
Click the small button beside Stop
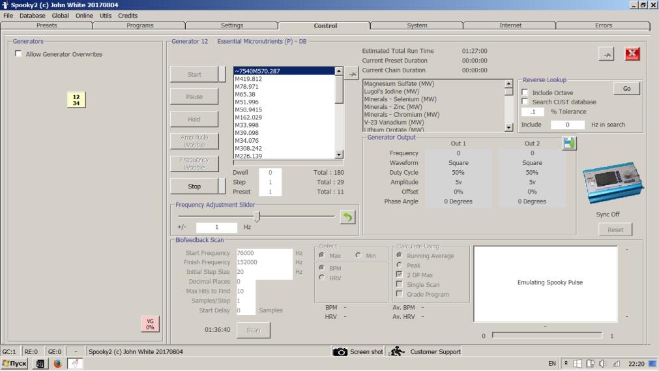tap(222, 186)
